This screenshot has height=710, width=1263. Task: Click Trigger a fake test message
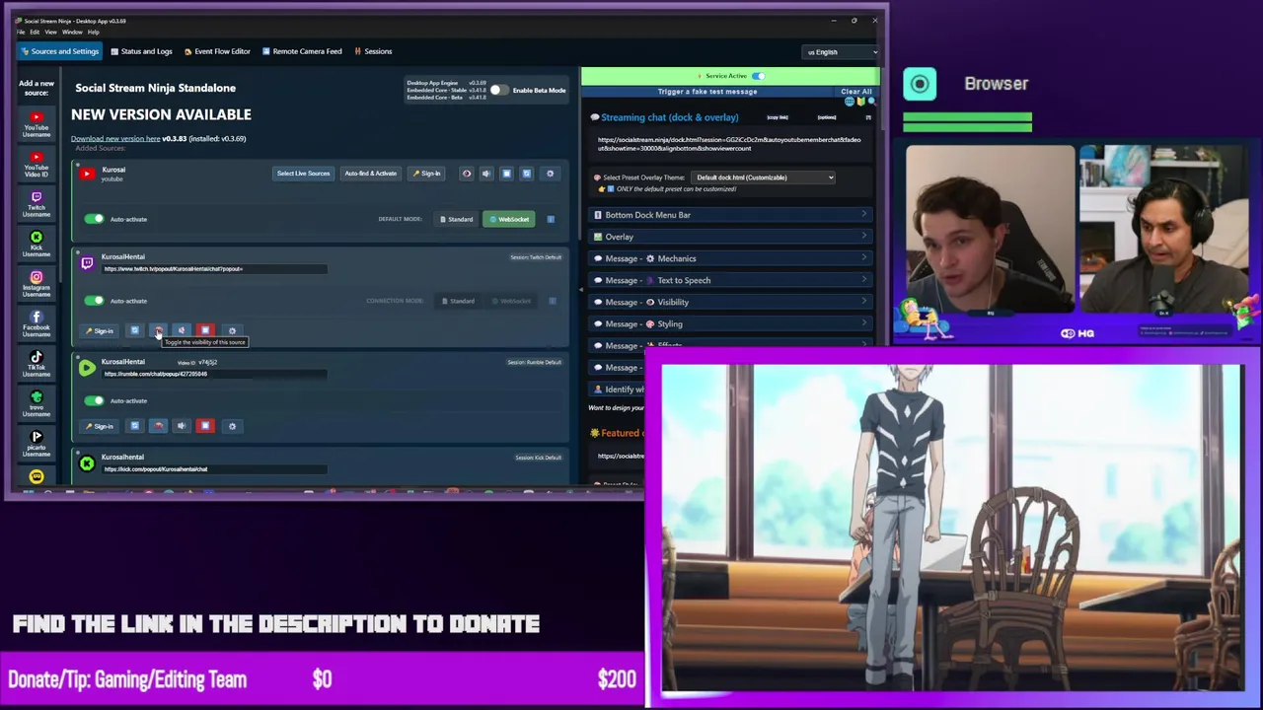coord(707,92)
